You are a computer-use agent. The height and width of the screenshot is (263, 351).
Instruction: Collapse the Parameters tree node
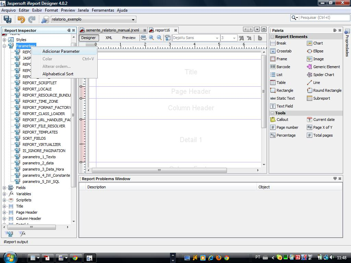click(x=4, y=46)
